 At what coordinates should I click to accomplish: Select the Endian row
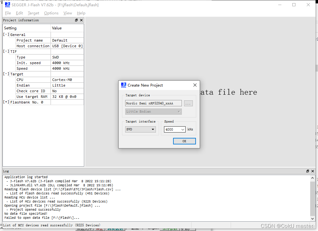tap(50, 85)
